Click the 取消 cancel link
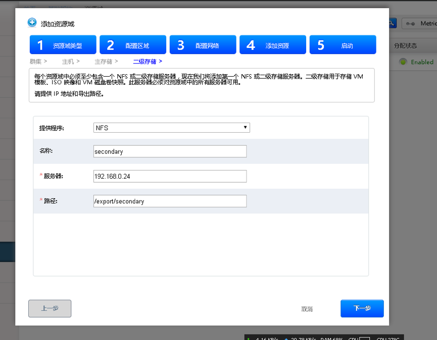Image resolution: width=437 pixels, height=340 pixels. click(x=307, y=309)
